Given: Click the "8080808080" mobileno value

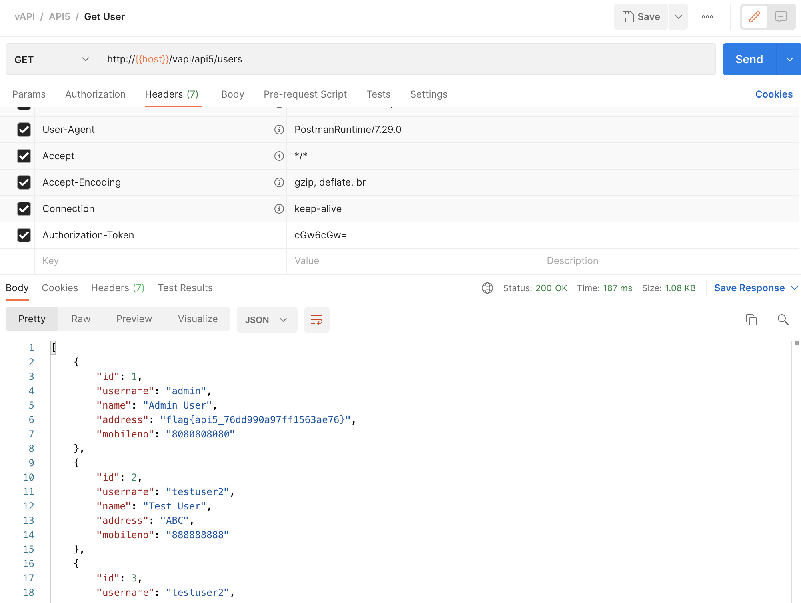Looking at the screenshot, I should [200, 434].
